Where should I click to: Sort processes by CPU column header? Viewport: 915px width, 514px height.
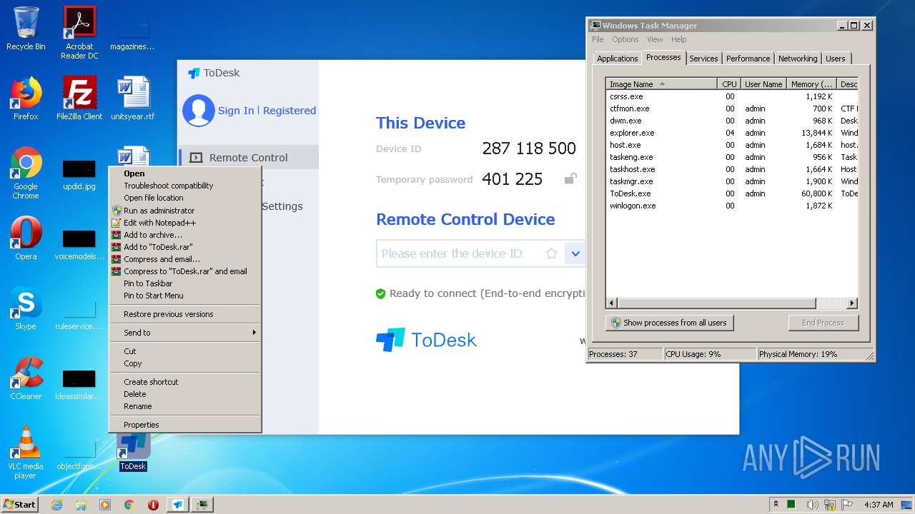pyautogui.click(x=728, y=84)
